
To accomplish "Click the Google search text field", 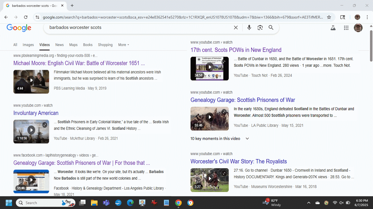I will [x=137, y=28].
